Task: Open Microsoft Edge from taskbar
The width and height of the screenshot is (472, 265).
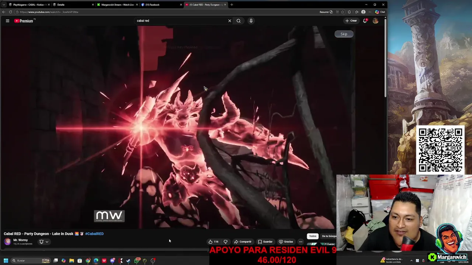Action: pyautogui.click(x=96, y=261)
